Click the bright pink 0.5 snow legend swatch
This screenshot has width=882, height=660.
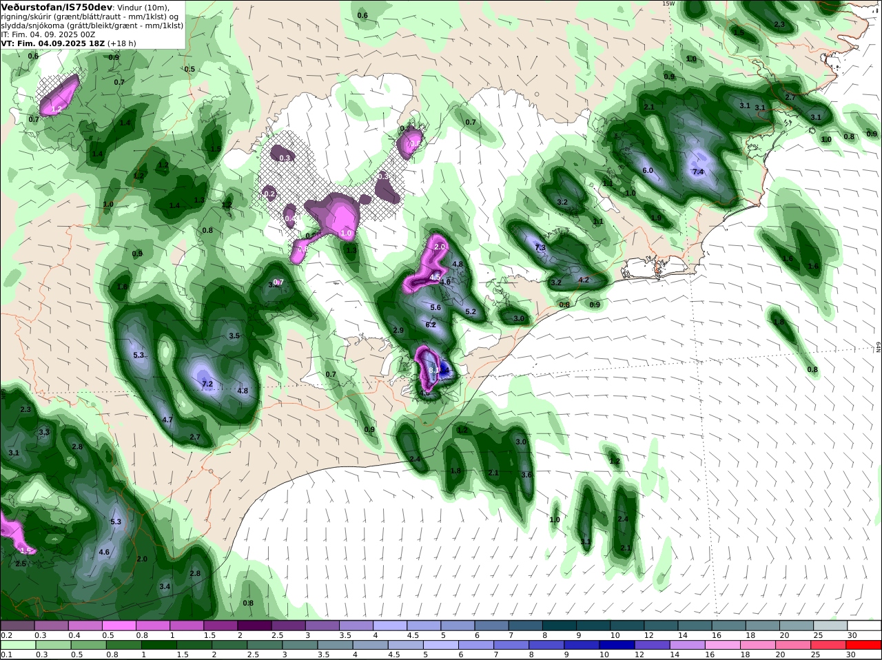tap(119, 625)
